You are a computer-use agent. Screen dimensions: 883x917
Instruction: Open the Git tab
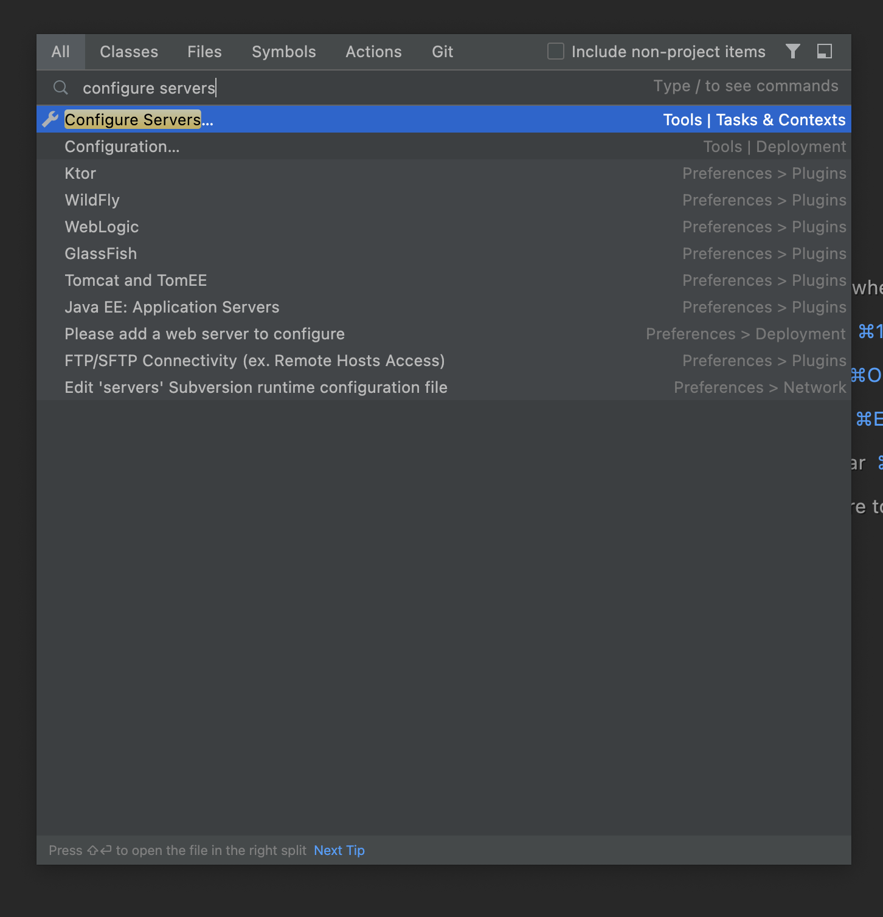tap(443, 52)
